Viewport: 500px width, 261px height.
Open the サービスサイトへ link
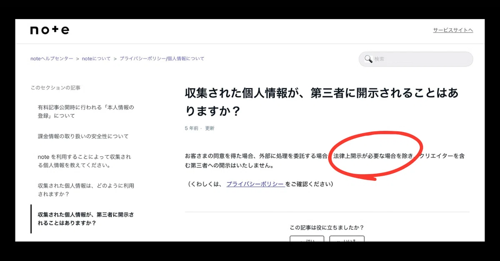453,30
